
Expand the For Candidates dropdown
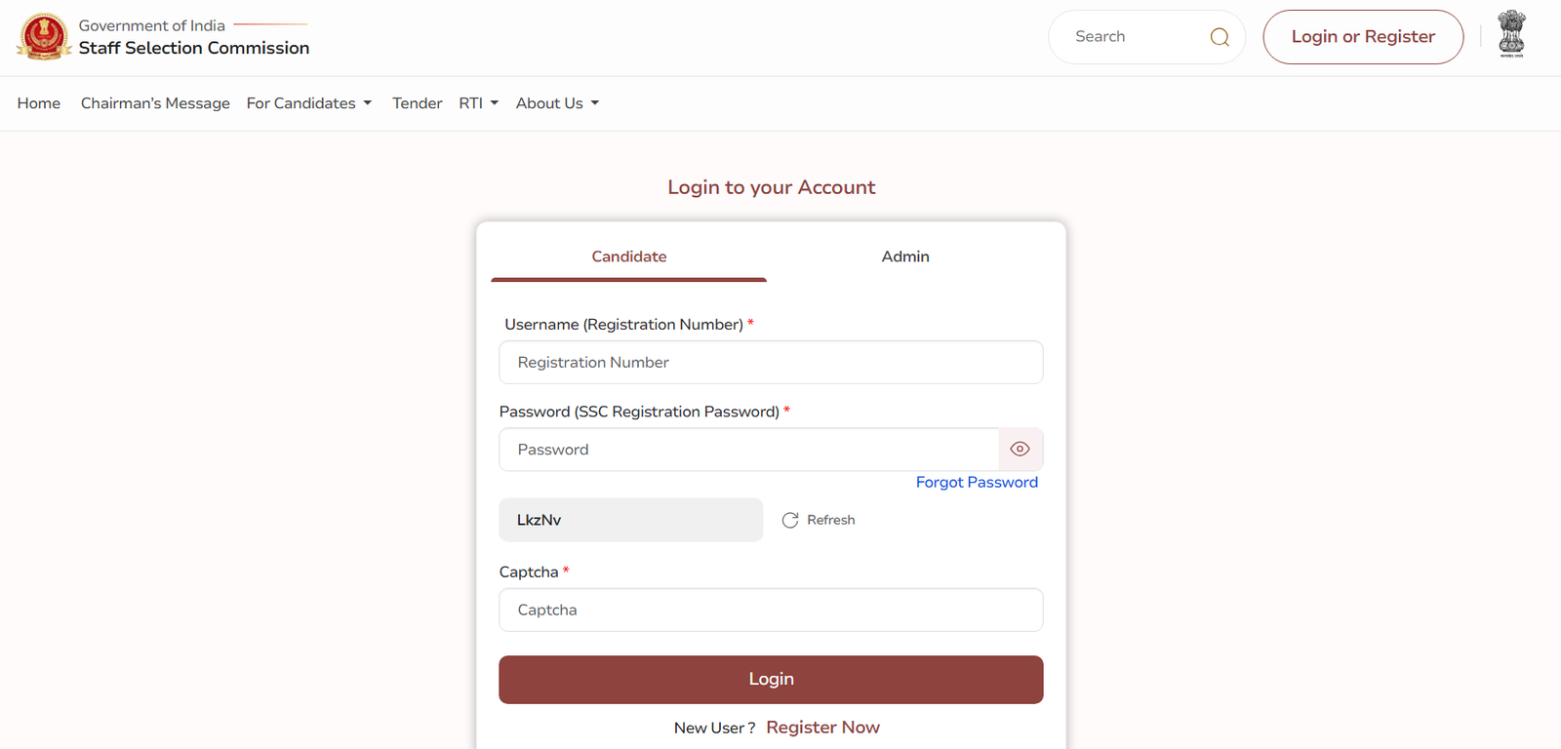[x=308, y=102]
